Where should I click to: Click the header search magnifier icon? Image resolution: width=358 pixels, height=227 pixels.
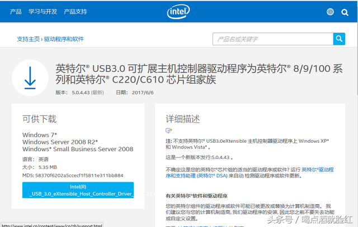345,12
